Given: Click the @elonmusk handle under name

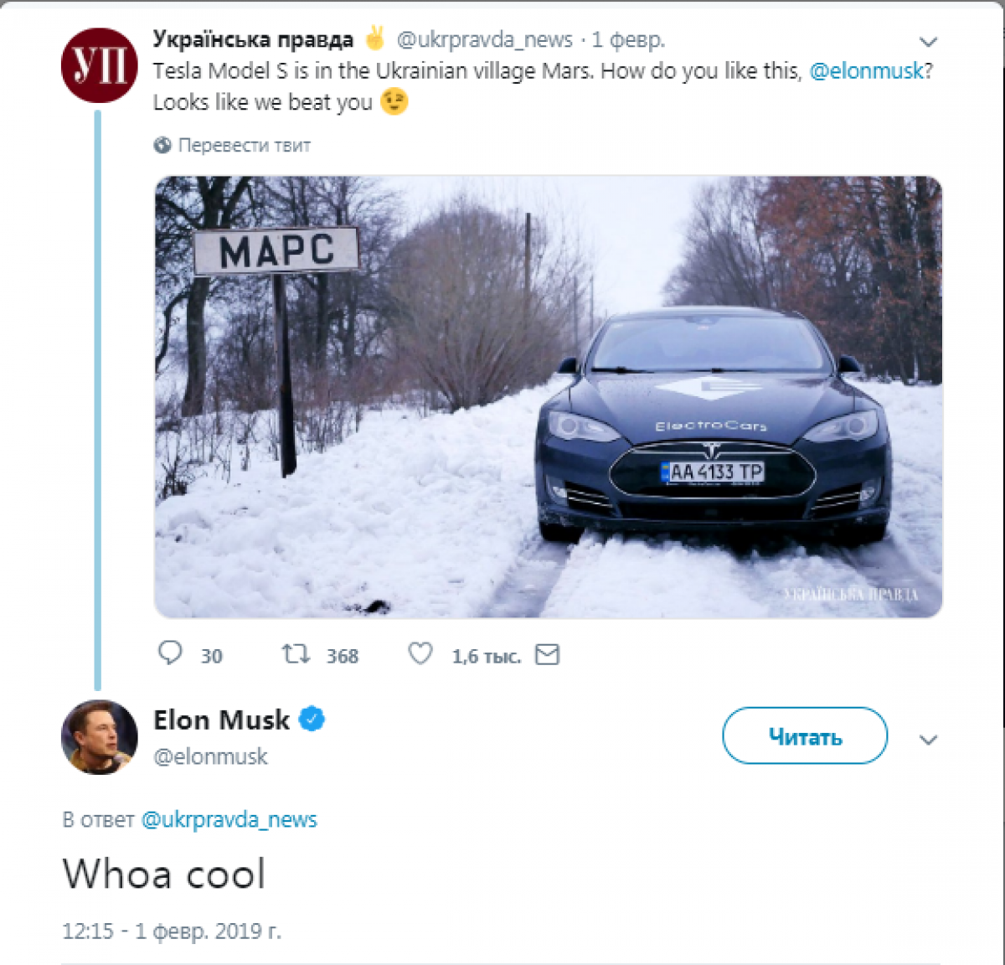Looking at the screenshot, I should point(210,756).
